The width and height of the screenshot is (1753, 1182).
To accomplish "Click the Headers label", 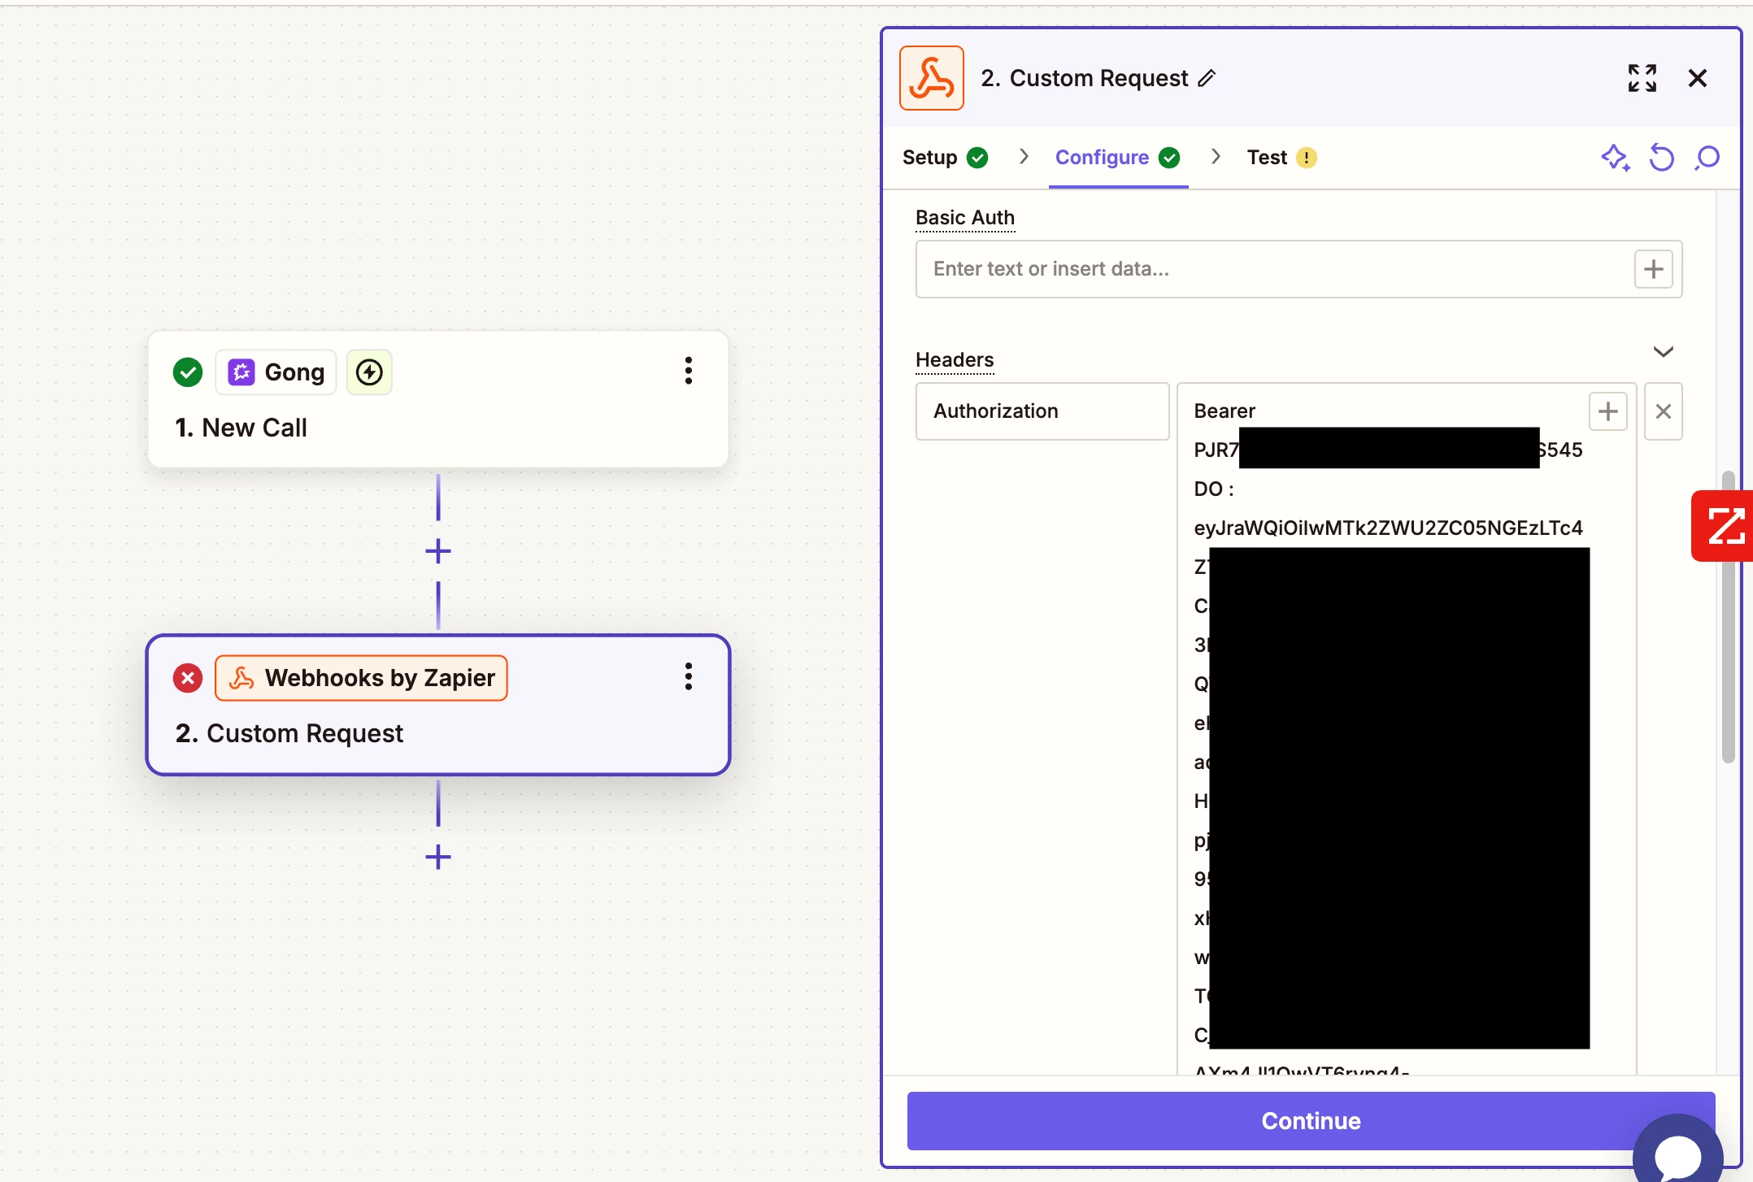I will point(955,360).
